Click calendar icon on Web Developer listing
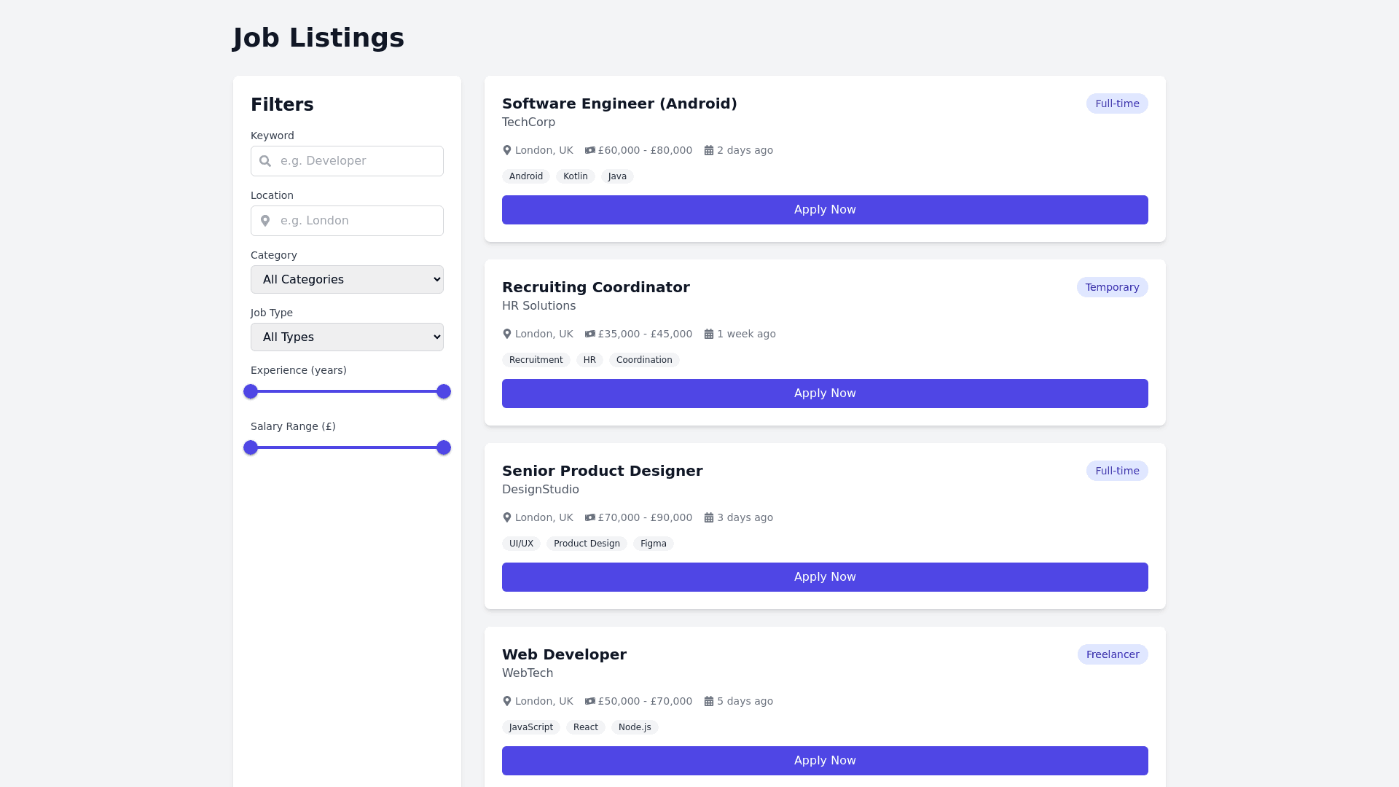 [x=709, y=702]
